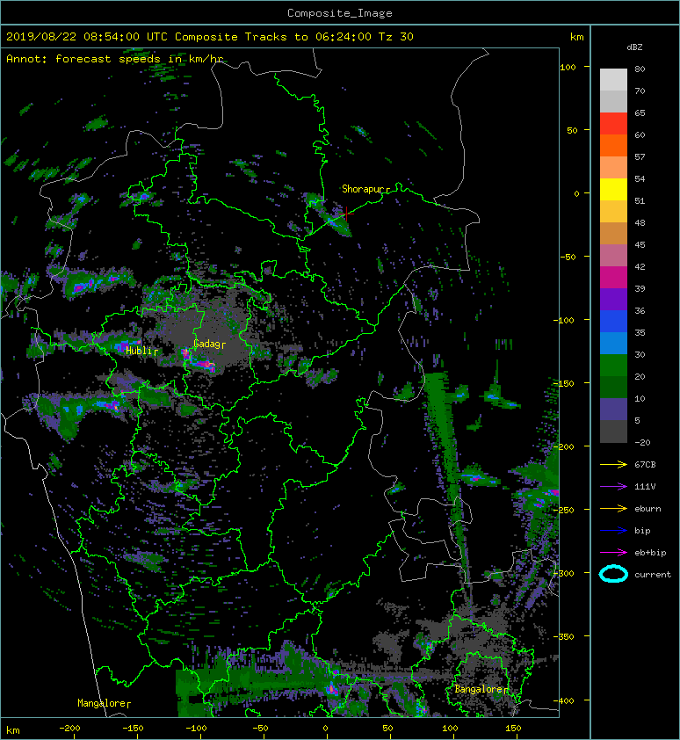The image size is (680, 740).
Task: Click the Bangalore city label
Action: click(479, 689)
